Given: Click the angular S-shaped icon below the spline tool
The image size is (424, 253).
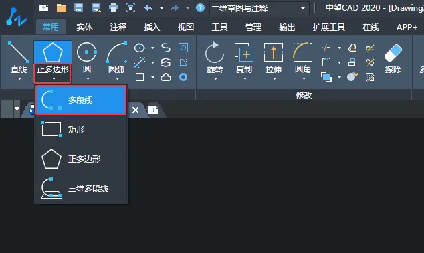Looking at the screenshot, I should 165,62.
